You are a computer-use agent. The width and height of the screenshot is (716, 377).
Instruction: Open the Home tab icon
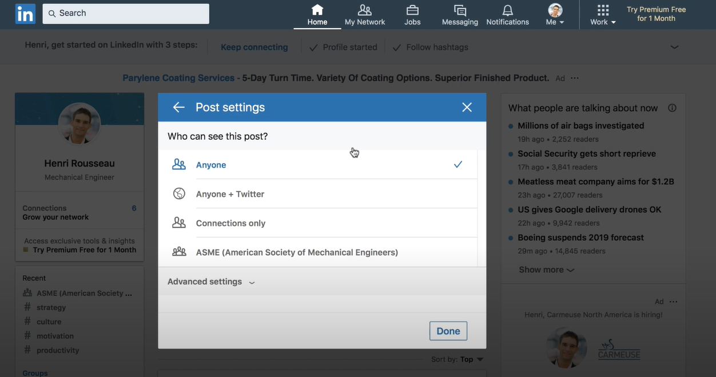(x=317, y=10)
